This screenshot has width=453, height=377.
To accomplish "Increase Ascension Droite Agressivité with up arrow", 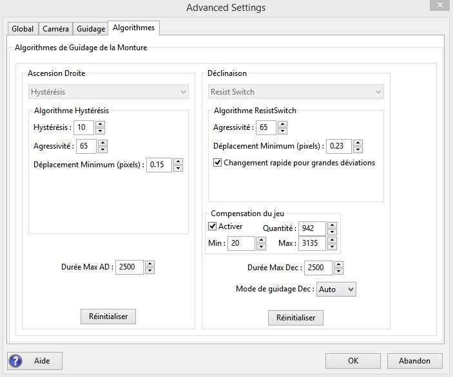I will click(102, 143).
